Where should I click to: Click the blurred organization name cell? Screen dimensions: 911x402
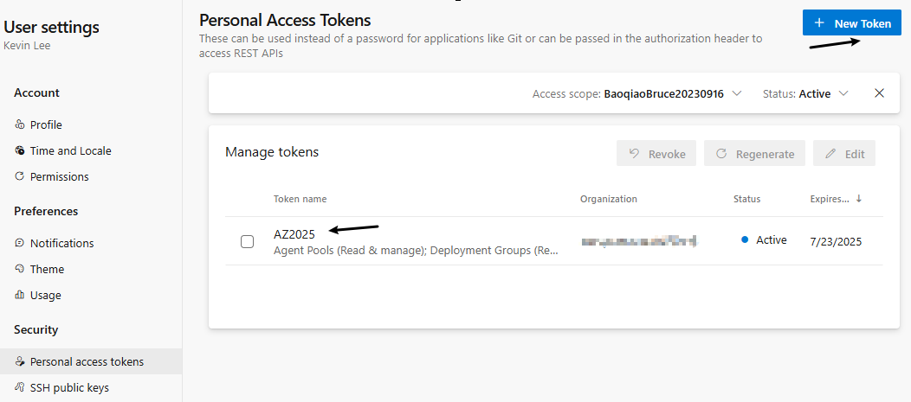click(x=639, y=240)
